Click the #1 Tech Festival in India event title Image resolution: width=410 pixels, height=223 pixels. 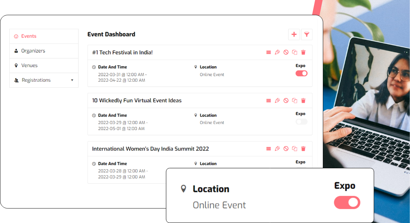(123, 52)
